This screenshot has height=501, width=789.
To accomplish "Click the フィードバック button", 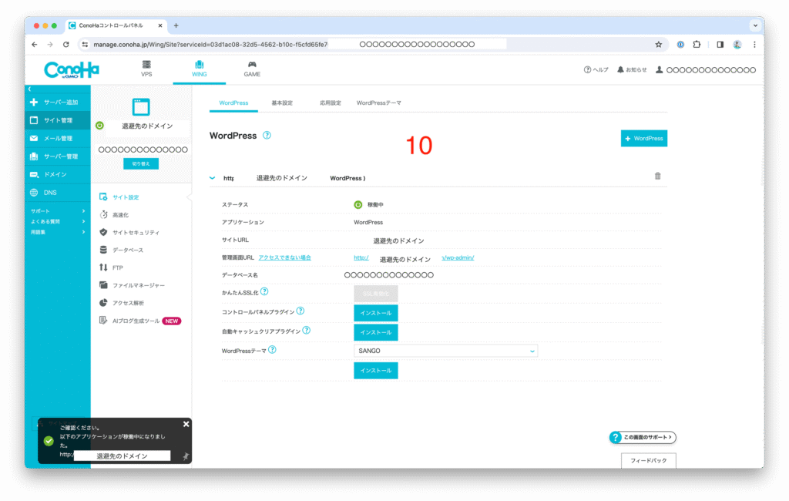I will (649, 460).
